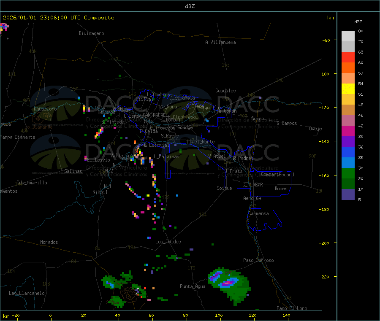Click the Cda_Amarilla label
Viewport: 380px width, 321px height.
32,183
